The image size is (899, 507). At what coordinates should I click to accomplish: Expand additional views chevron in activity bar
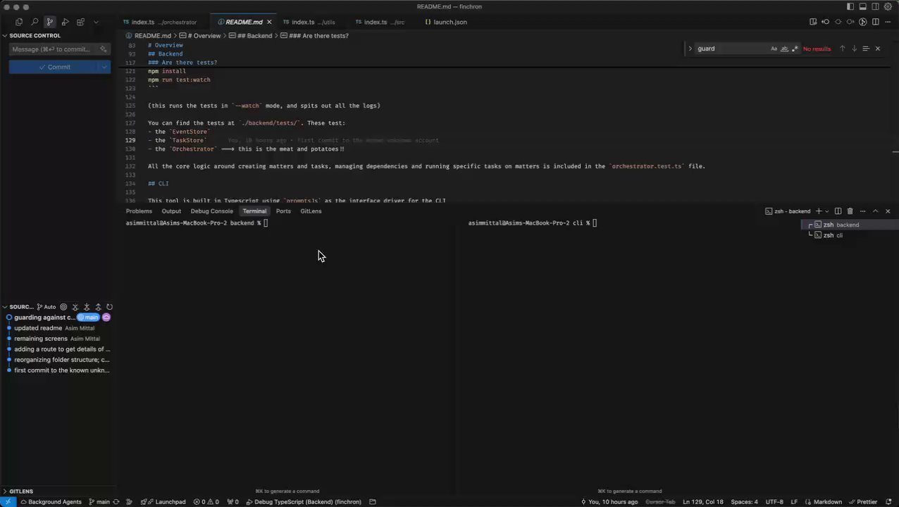click(97, 22)
